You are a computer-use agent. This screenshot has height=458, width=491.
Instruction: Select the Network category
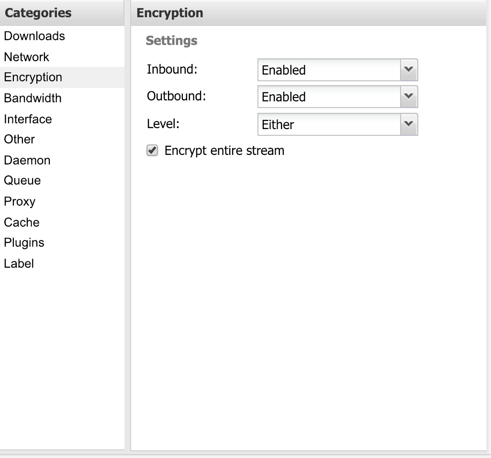(27, 57)
